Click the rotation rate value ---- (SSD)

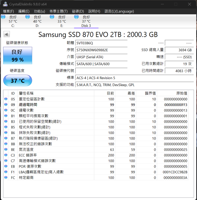(179, 57)
